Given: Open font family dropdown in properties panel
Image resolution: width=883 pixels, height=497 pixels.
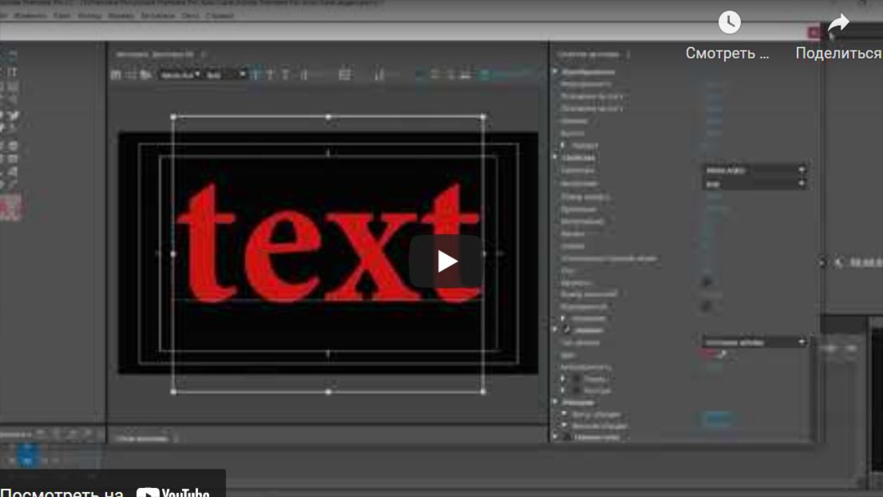Looking at the screenshot, I should coord(755,170).
